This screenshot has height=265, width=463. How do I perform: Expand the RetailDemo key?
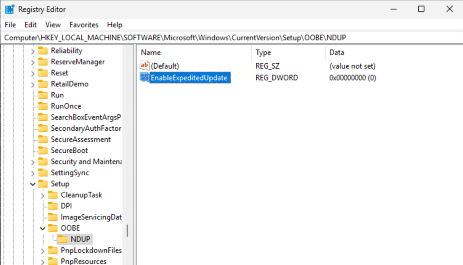(x=33, y=85)
